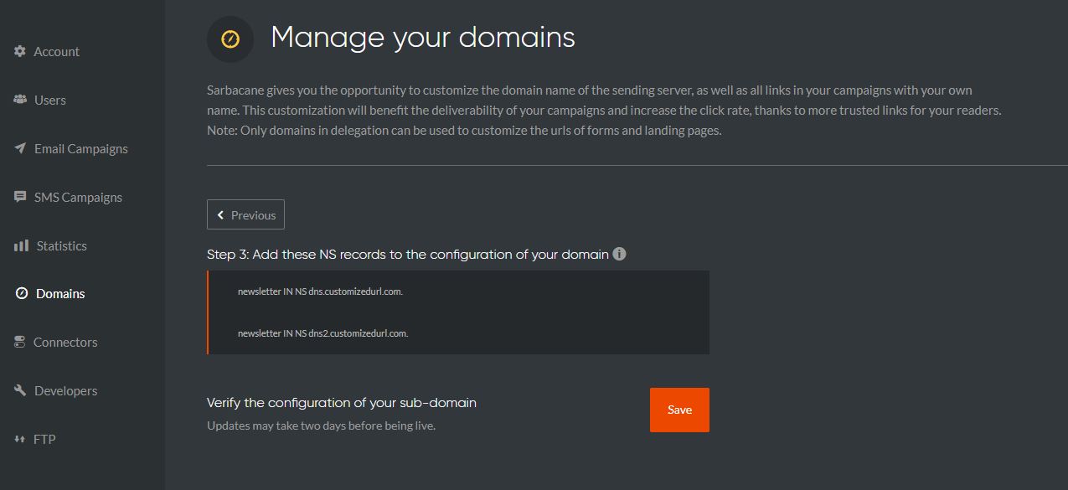The image size is (1068, 490).
Task: Click the orange Save button
Action: click(x=679, y=410)
